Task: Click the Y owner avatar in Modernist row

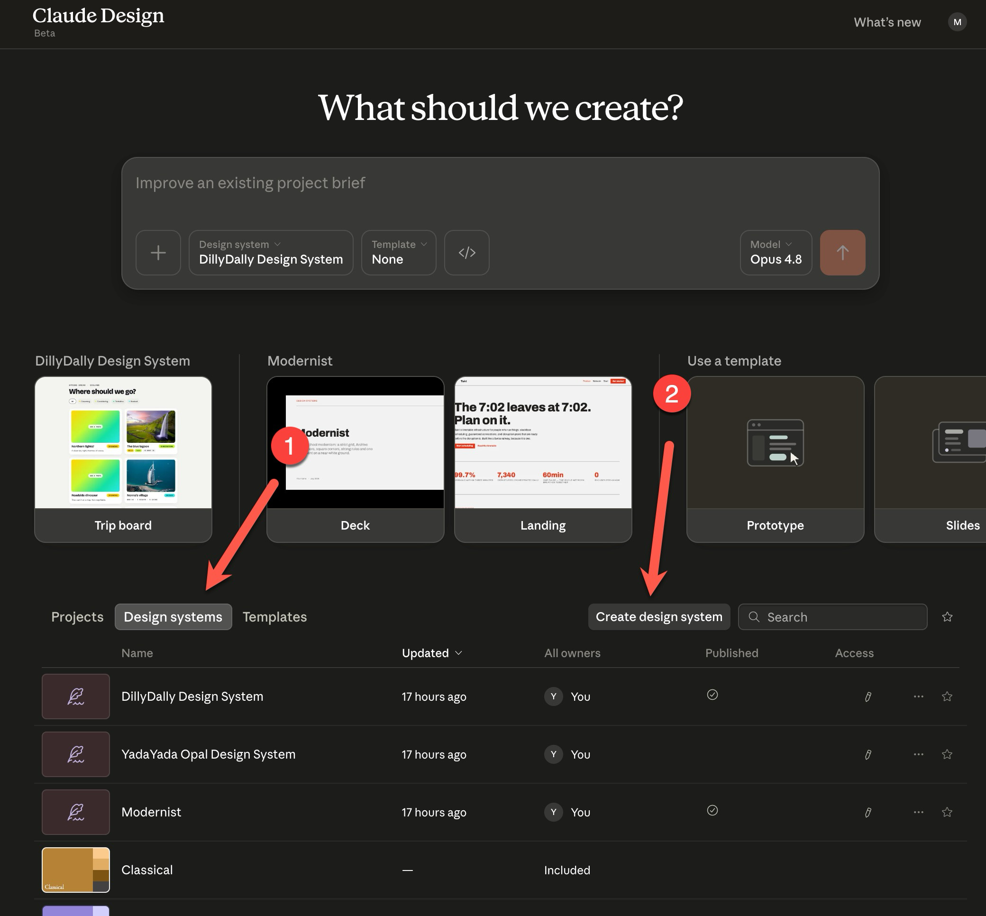Action: [554, 813]
